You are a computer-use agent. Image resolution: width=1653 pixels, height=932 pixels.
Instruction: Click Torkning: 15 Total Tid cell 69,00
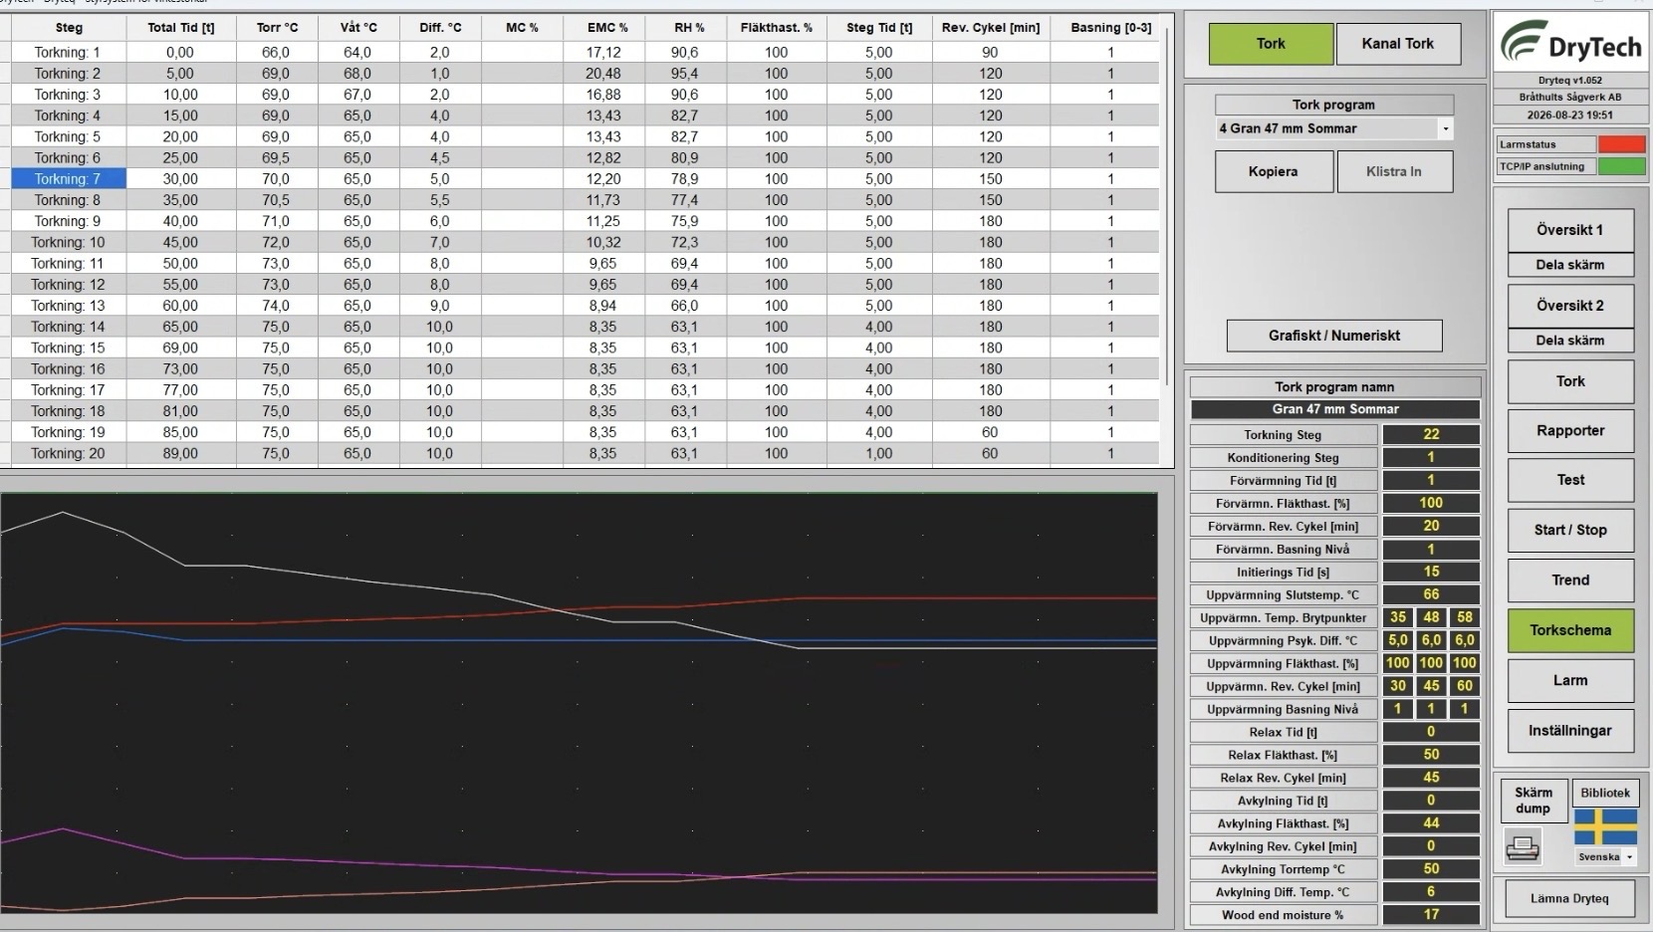[x=180, y=348]
